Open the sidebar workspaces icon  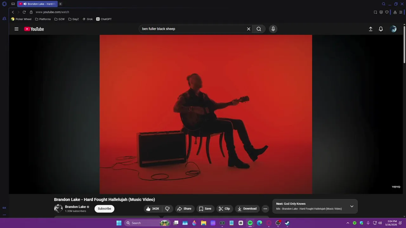(4, 19)
